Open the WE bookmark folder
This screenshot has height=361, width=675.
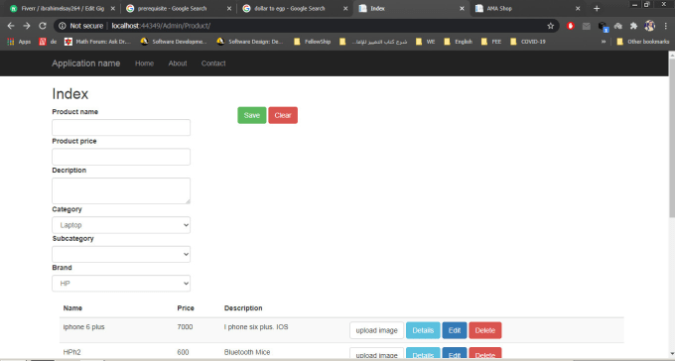(x=425, y=42)
